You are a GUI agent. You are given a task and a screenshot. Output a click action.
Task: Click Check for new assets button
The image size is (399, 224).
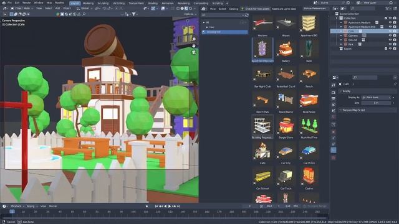point(255,9)
